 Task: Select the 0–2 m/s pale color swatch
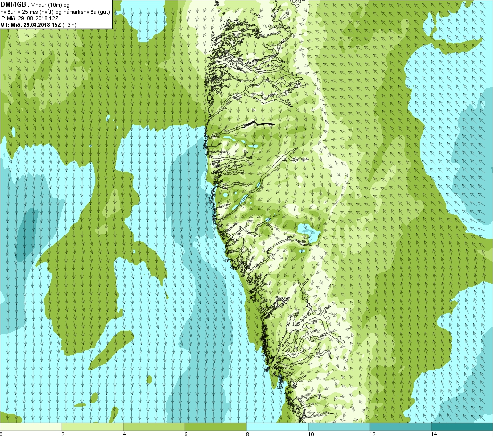tap(31, 427)
